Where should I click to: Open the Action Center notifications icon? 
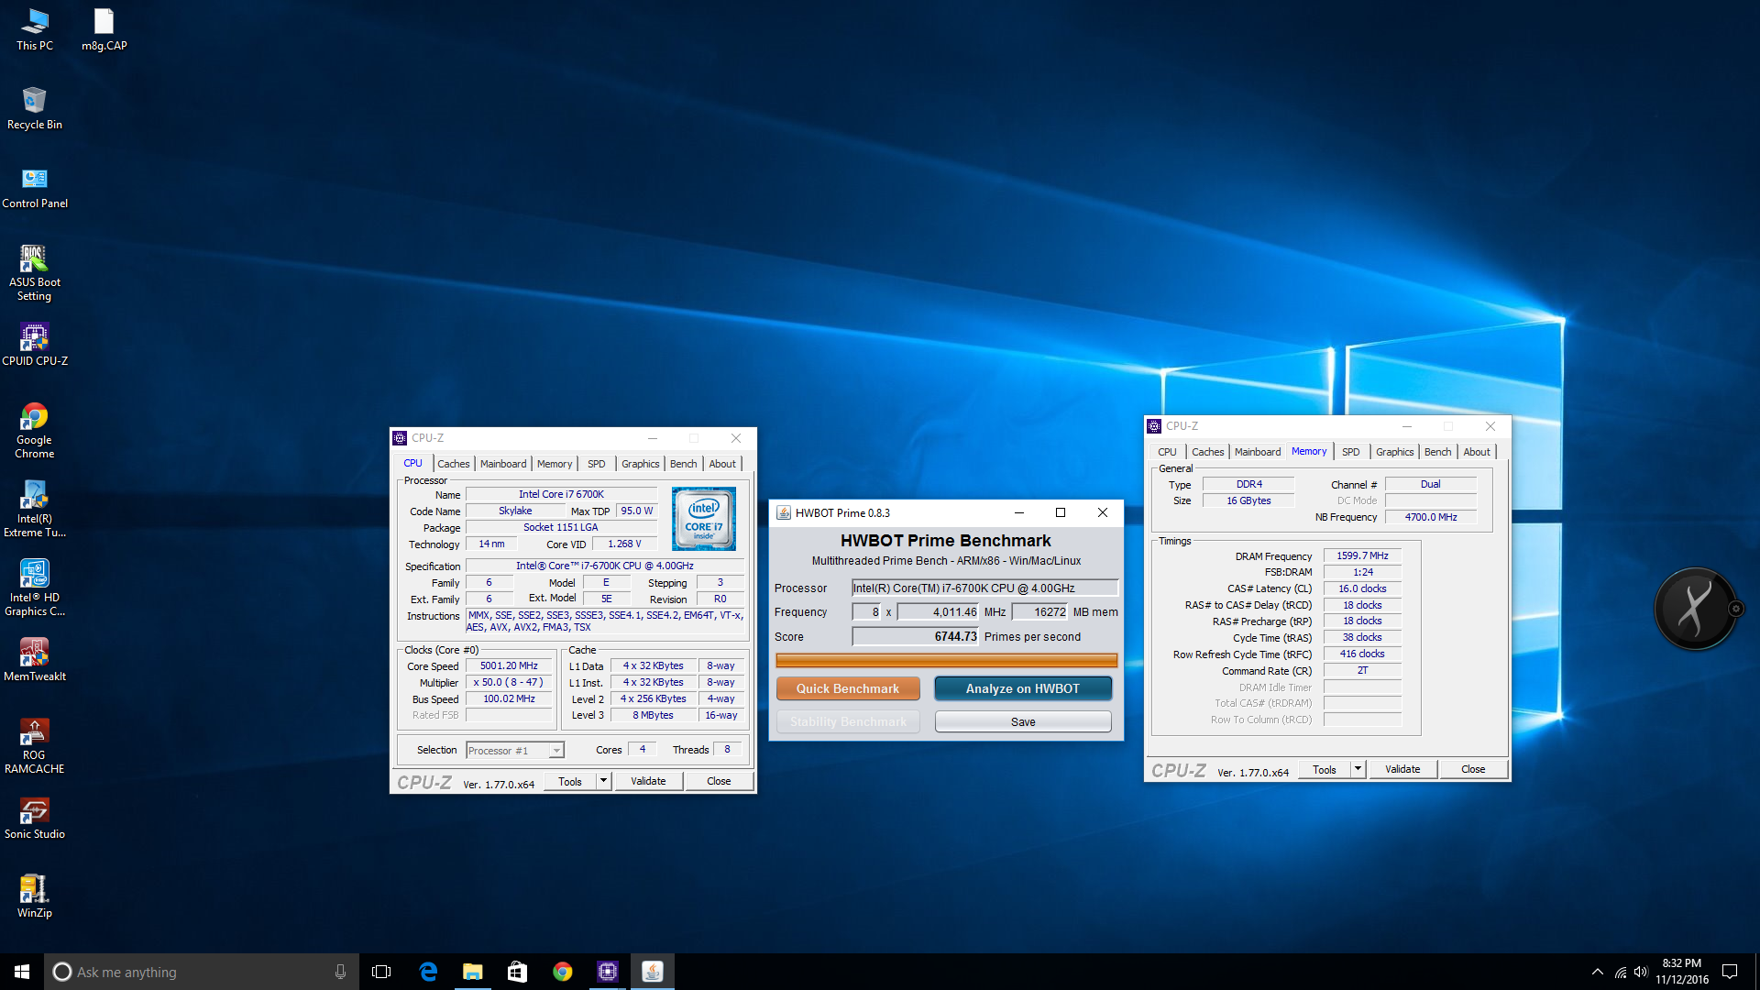click(x=1730, y=972)
